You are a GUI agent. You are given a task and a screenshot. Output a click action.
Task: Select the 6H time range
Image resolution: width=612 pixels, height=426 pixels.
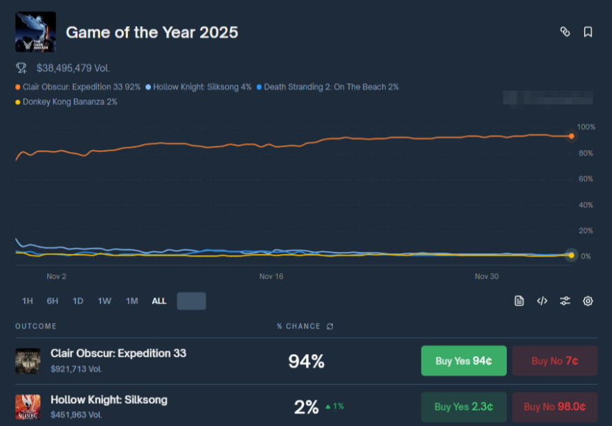[53, 301]
